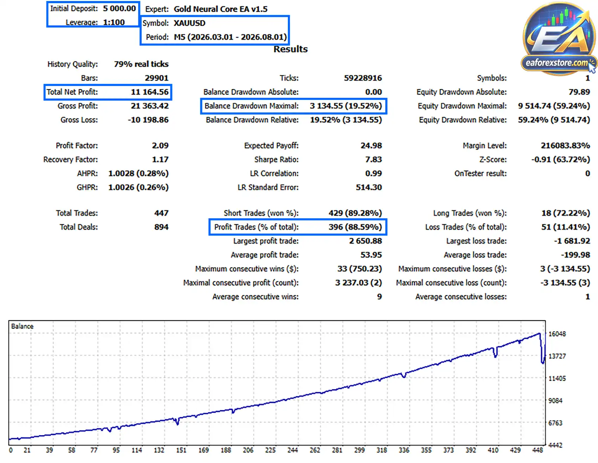Click the Total Trades value 447

point(161,213)
